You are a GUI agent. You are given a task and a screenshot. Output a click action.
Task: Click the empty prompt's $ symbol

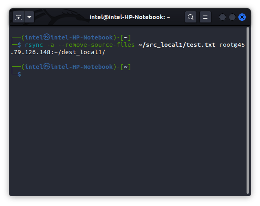point(19,74)
